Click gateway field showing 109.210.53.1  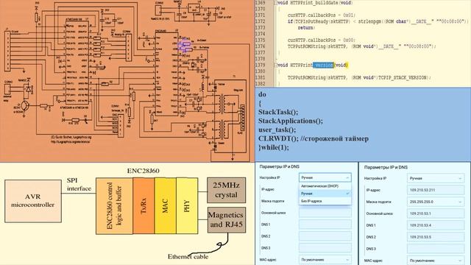click(436, 213)
